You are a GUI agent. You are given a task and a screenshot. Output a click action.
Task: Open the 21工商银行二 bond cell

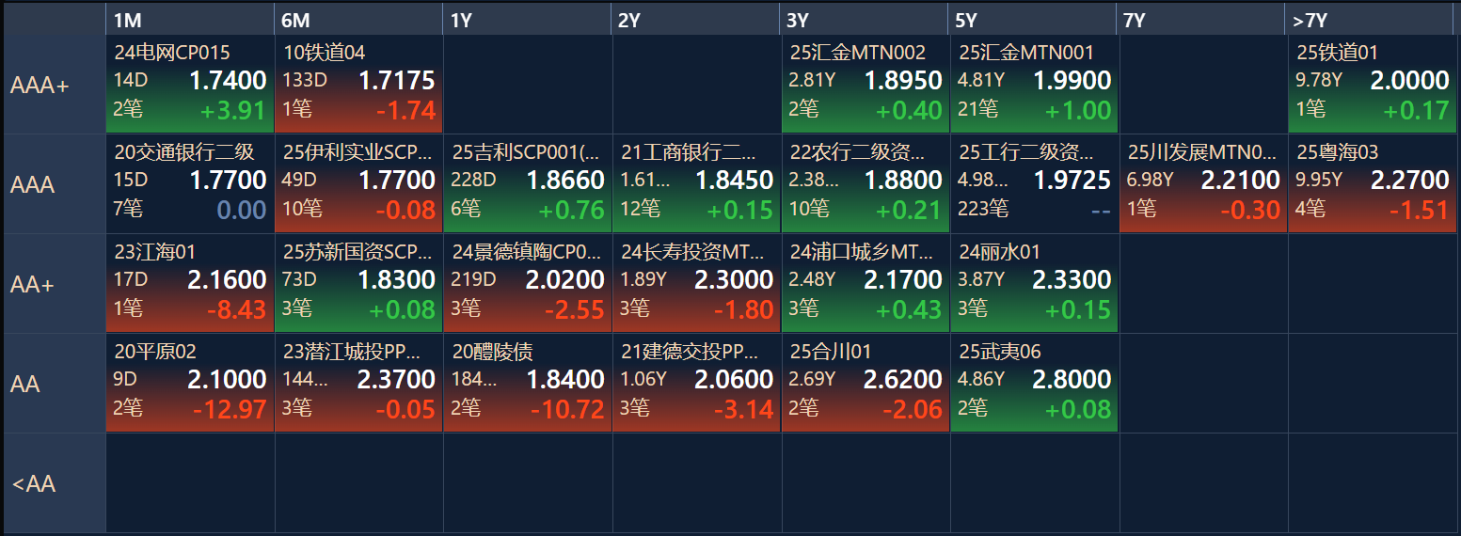[696, 184]
